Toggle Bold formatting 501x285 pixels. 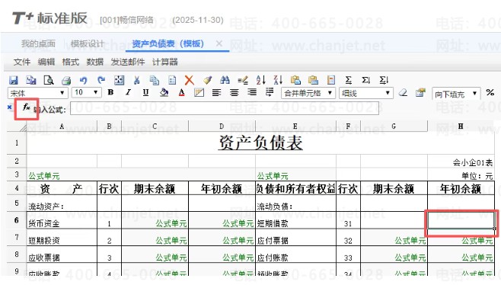coord(111,92)
